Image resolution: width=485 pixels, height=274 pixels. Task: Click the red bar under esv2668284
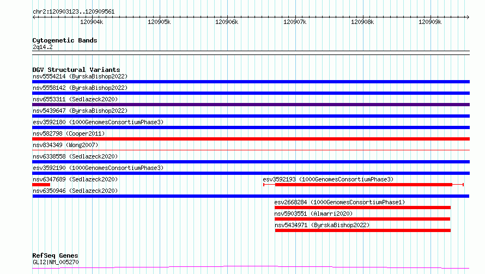pos(362,208)
